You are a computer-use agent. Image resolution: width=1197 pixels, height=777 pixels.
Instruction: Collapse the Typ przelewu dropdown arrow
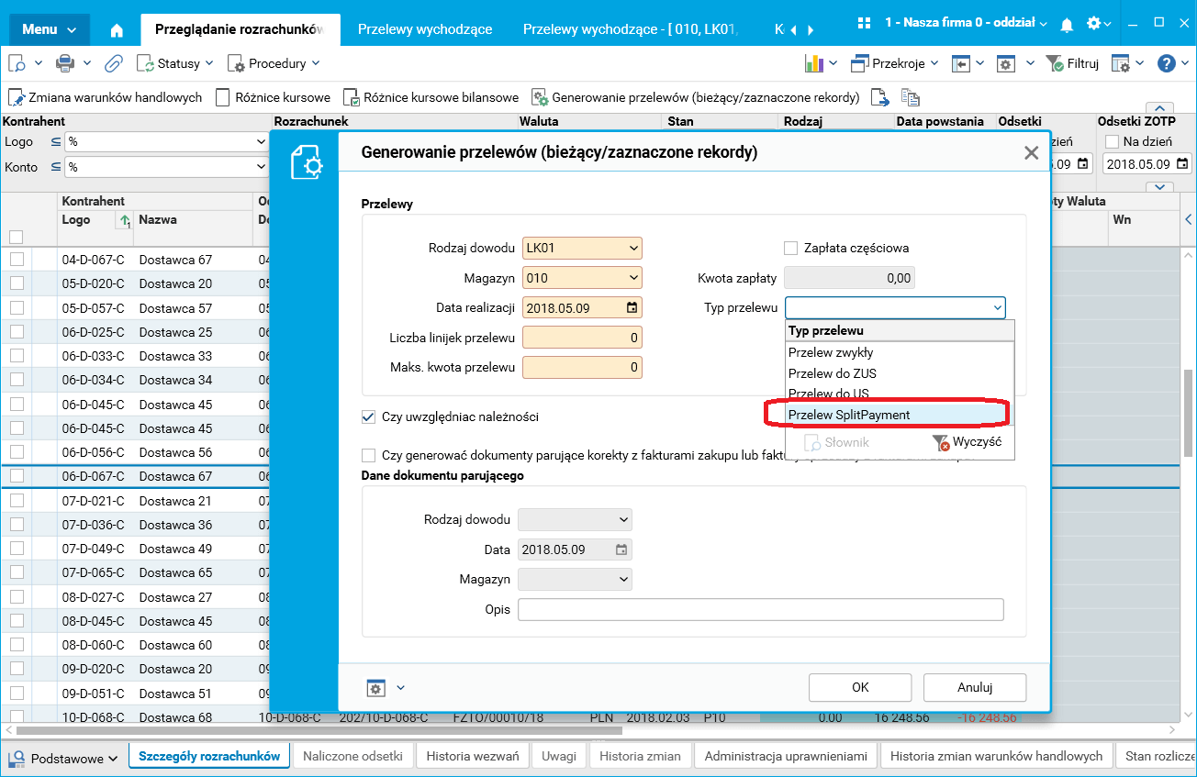coord(997,307)
